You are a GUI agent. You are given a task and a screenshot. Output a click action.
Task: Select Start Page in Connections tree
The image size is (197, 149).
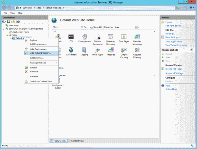coord(14,26)
